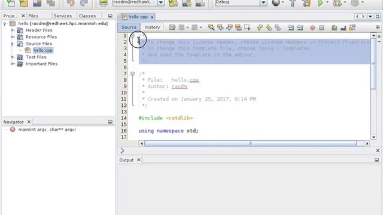Toggle Highlight Search icon
This screenshot has height=215, width=383.
pyautogui.click(x=238, y=27)
